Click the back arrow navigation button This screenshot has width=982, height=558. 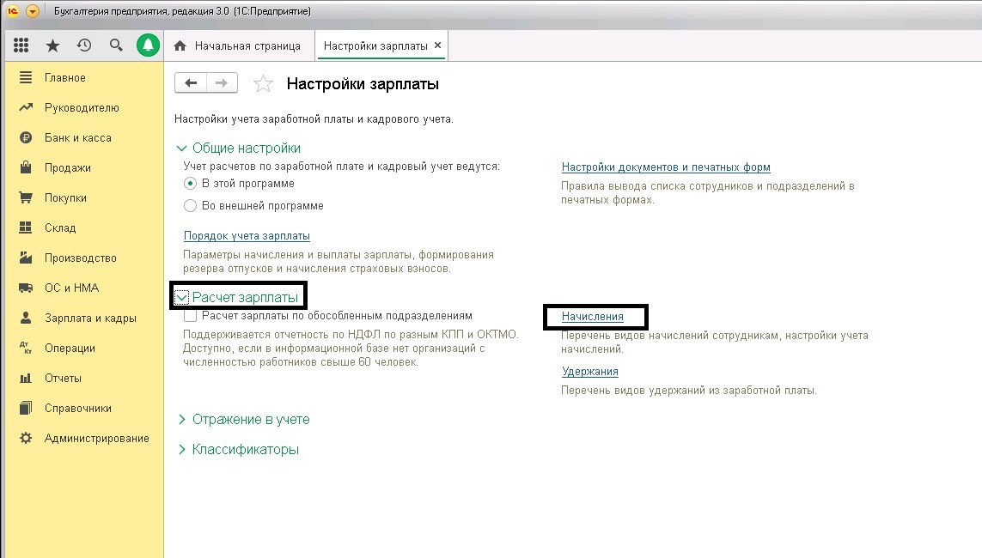click(x=191, y=83)
